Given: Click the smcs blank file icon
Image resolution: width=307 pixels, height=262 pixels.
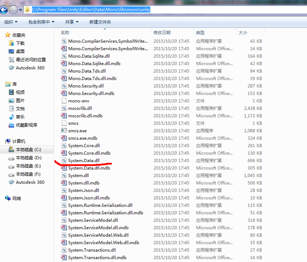Looking at the screenshot, I should pyautogui.click(x=64, y=123).
